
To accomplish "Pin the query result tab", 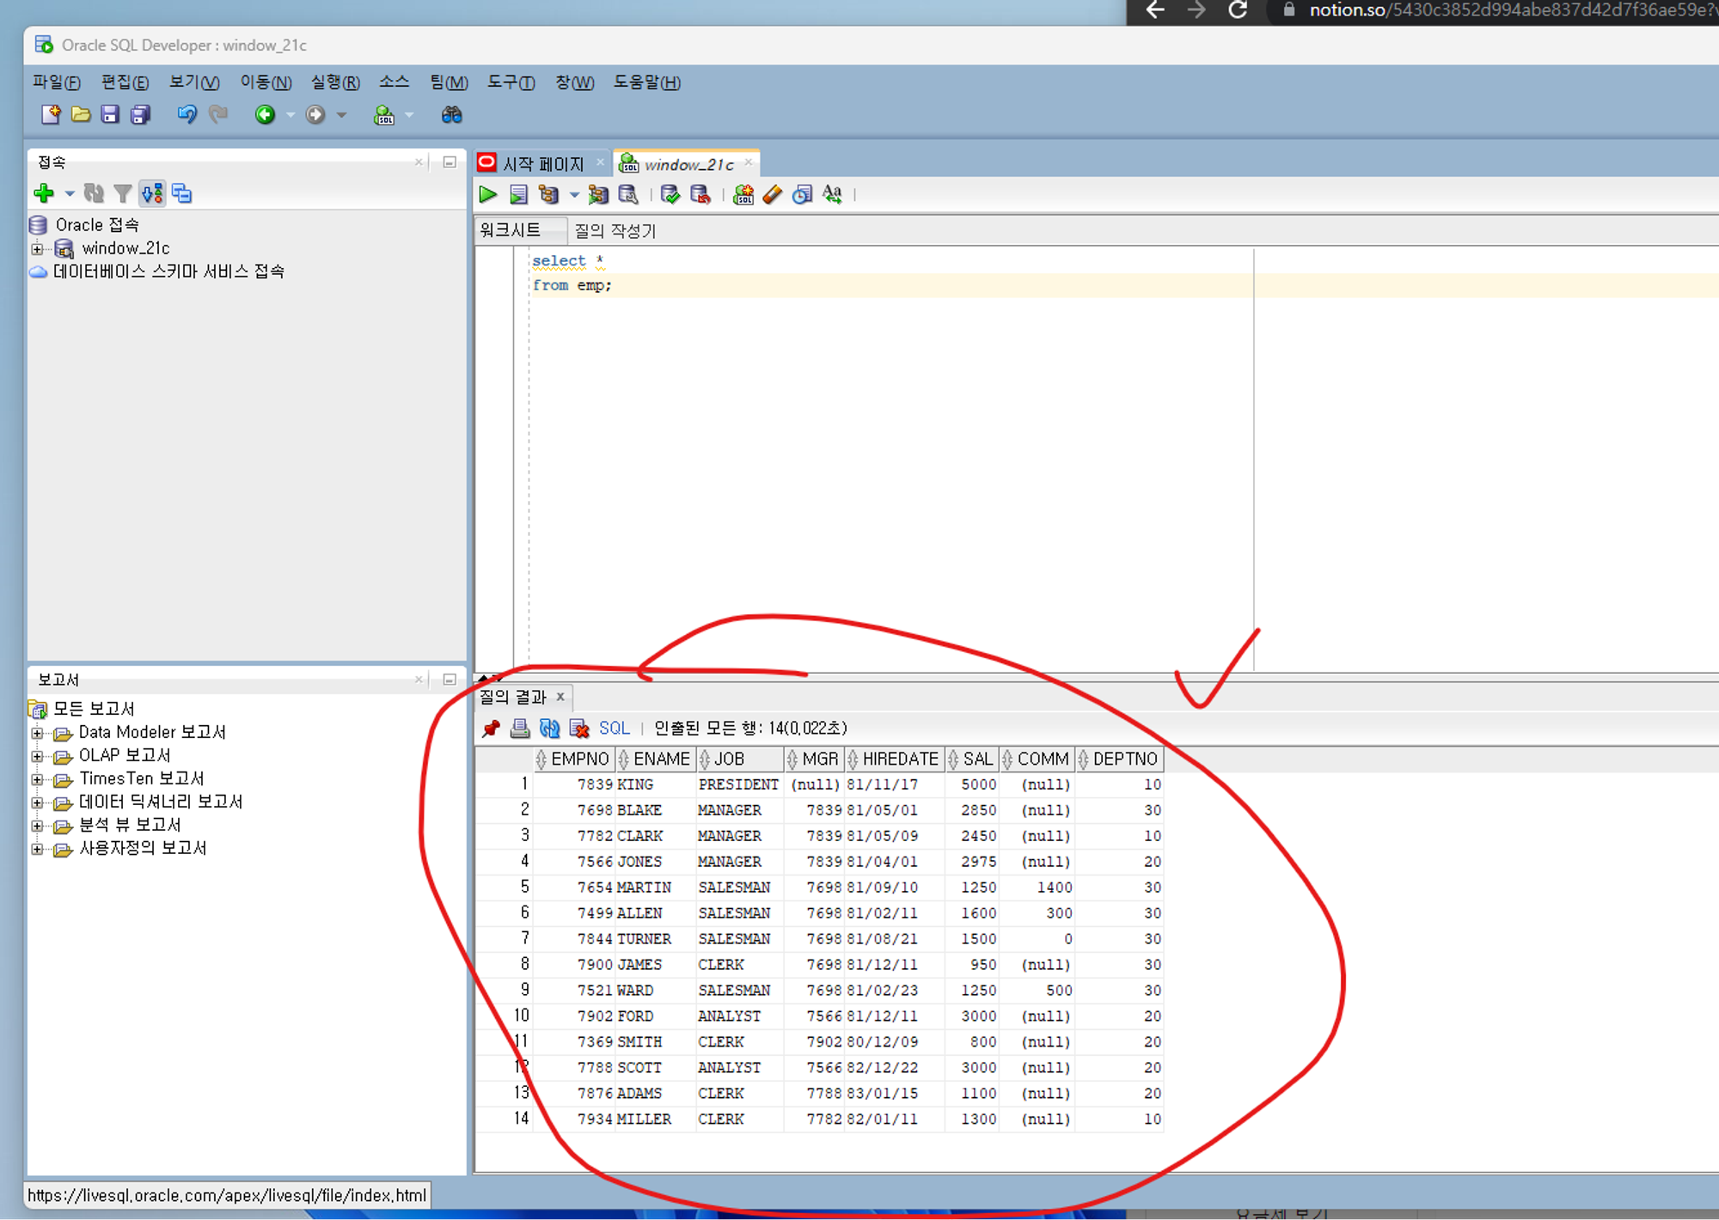I will (491, 729).
